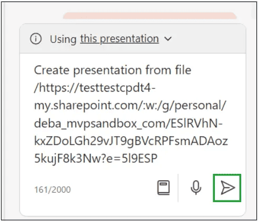Viewport: 259px width, 222px height.
Task: Click the info icon beside Using
Action: coord(36,39)
